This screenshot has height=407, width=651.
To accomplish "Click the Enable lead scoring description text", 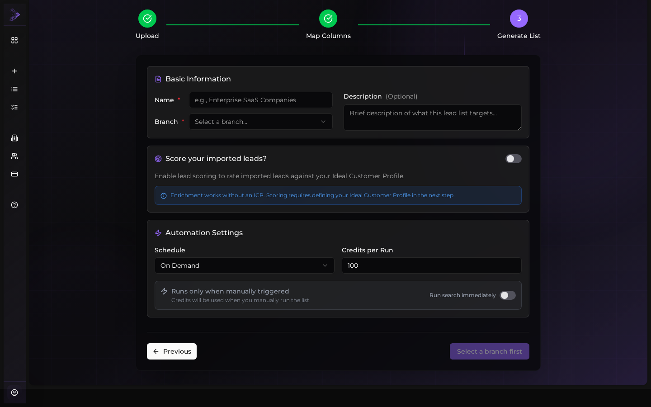I will pyautogui.click(x=279, y=176).
